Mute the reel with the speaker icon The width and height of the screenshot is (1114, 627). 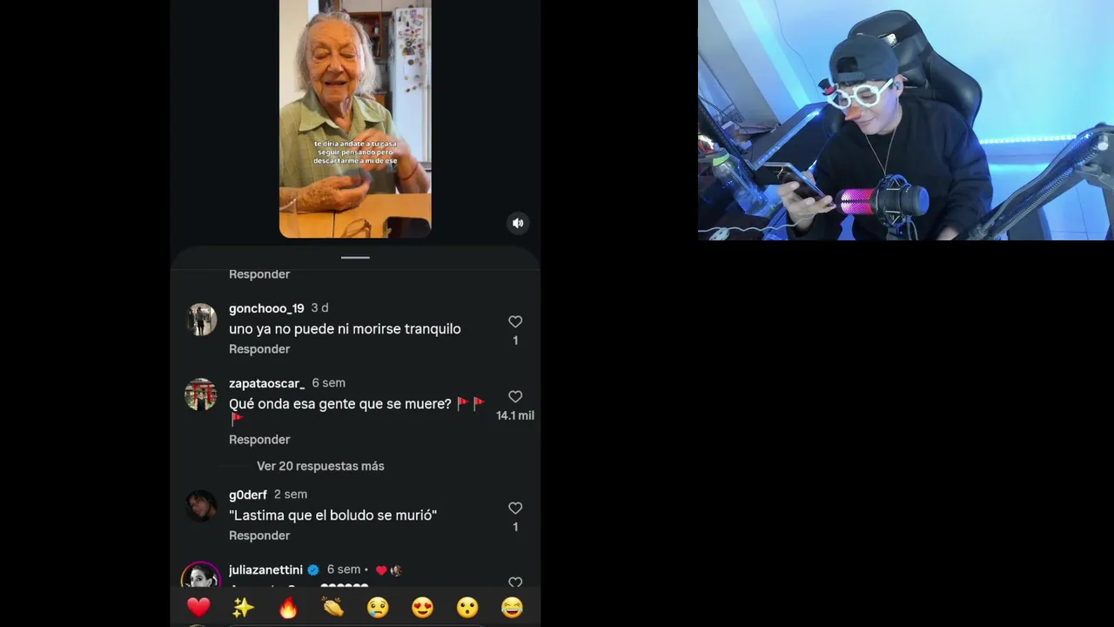click(x=518, y=223)
